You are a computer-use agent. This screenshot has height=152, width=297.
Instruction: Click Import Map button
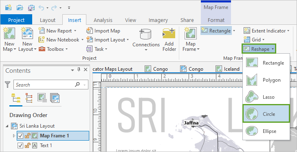[x=103, y=30]
